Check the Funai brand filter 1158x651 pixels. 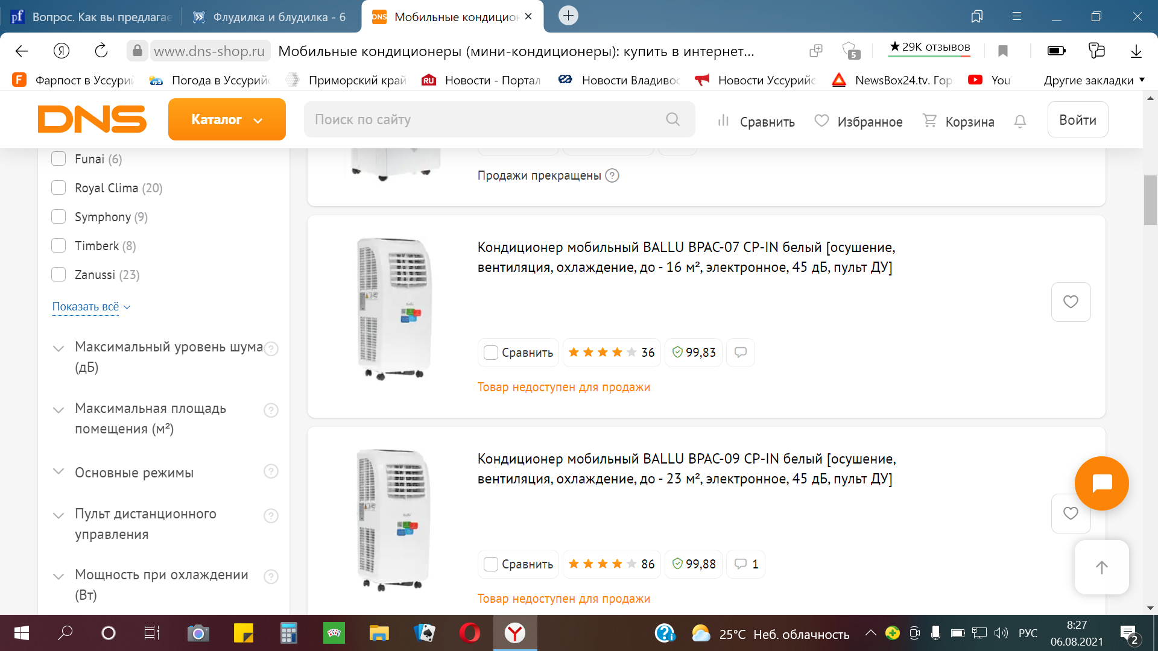[59, 159]
